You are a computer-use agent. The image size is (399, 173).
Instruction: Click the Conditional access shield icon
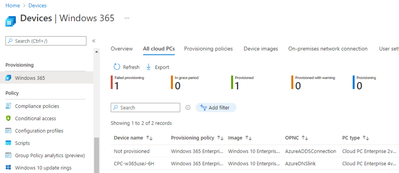pos(8,119)
